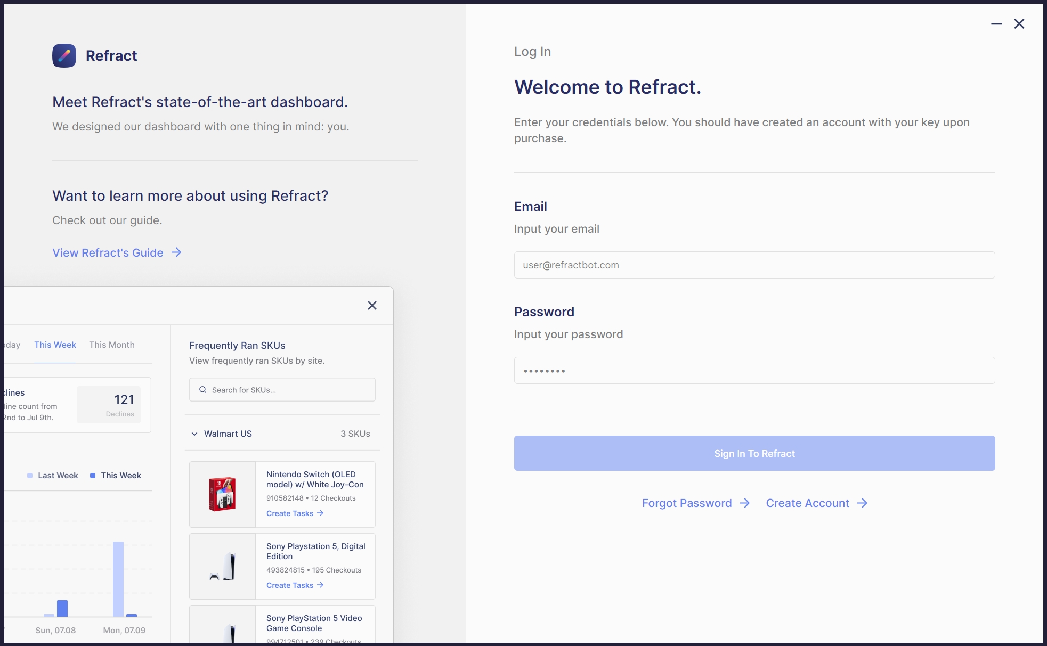Open the View Refract's Guide link

click(x=108, y=252)
